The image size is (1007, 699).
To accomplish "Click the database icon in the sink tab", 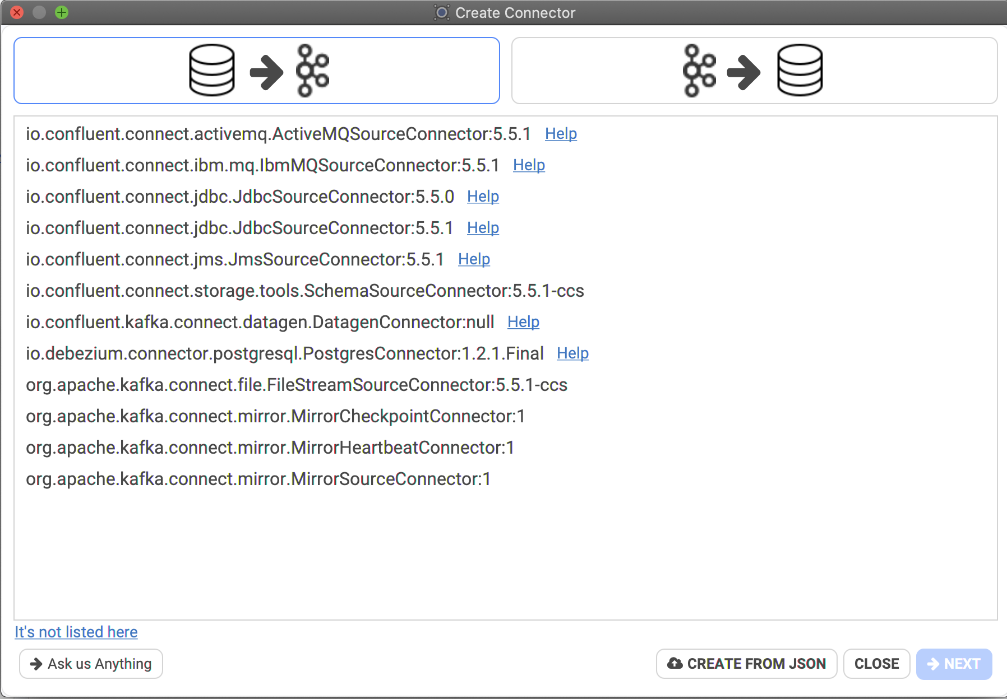I will tap(800, 71).
